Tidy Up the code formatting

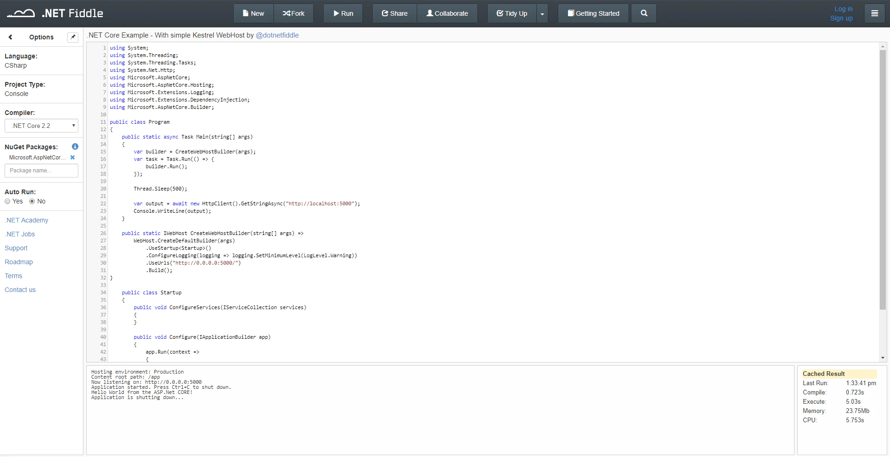coord(511,13)
